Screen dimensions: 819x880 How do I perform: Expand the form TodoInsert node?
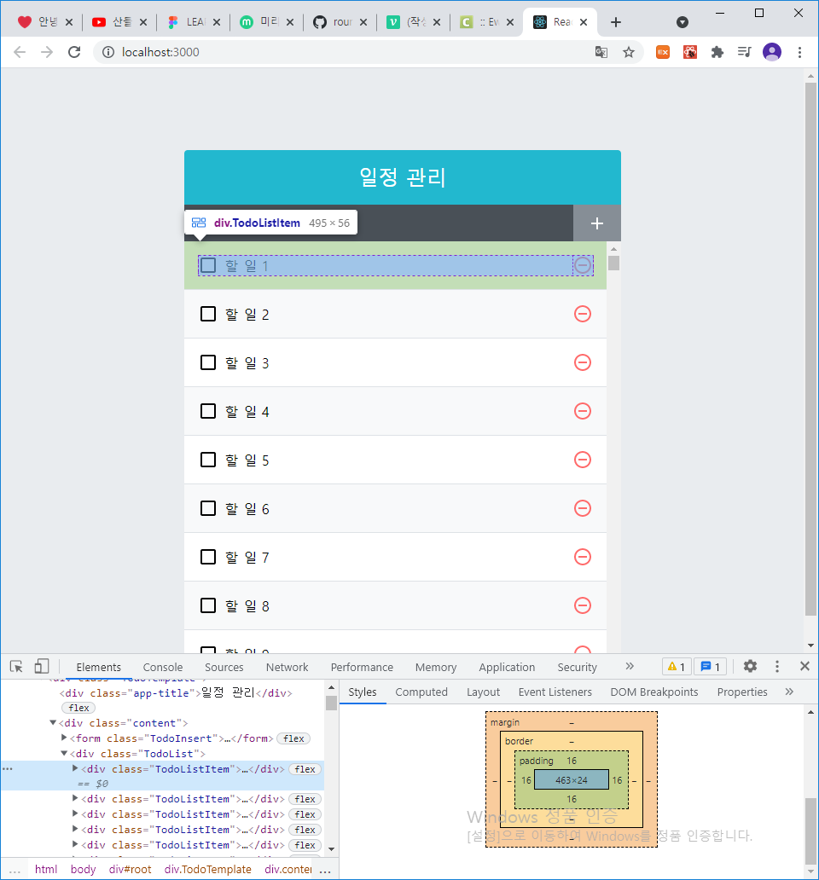click(64, 738)
